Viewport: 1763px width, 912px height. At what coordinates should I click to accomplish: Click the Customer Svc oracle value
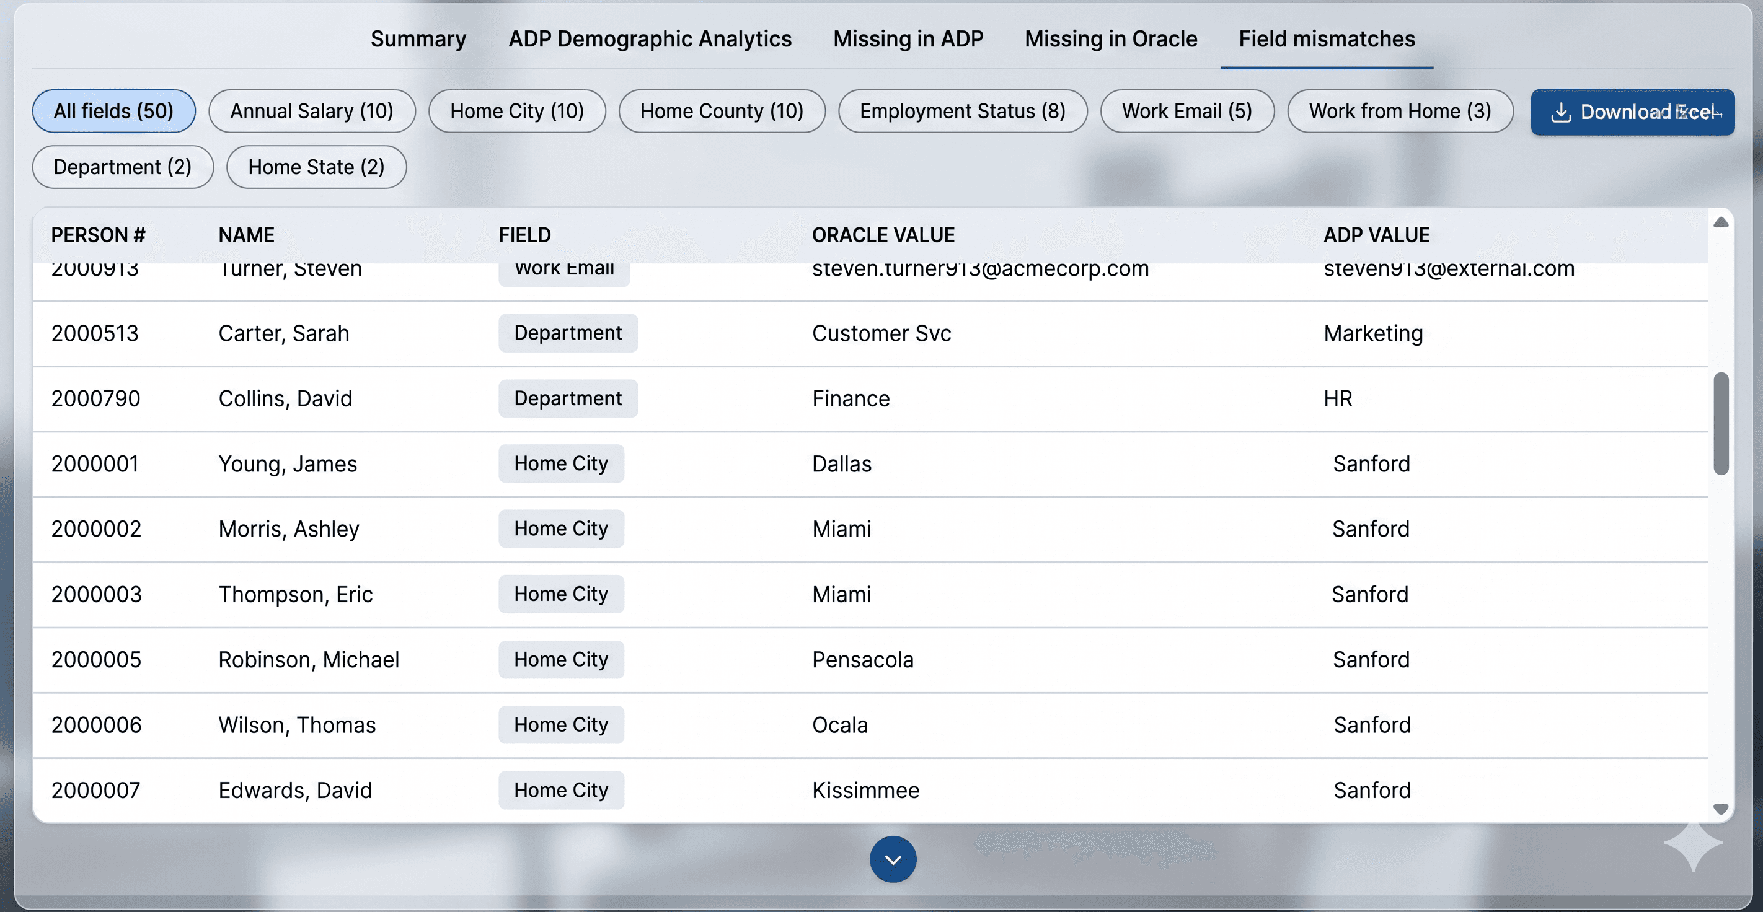coord(881,333)
